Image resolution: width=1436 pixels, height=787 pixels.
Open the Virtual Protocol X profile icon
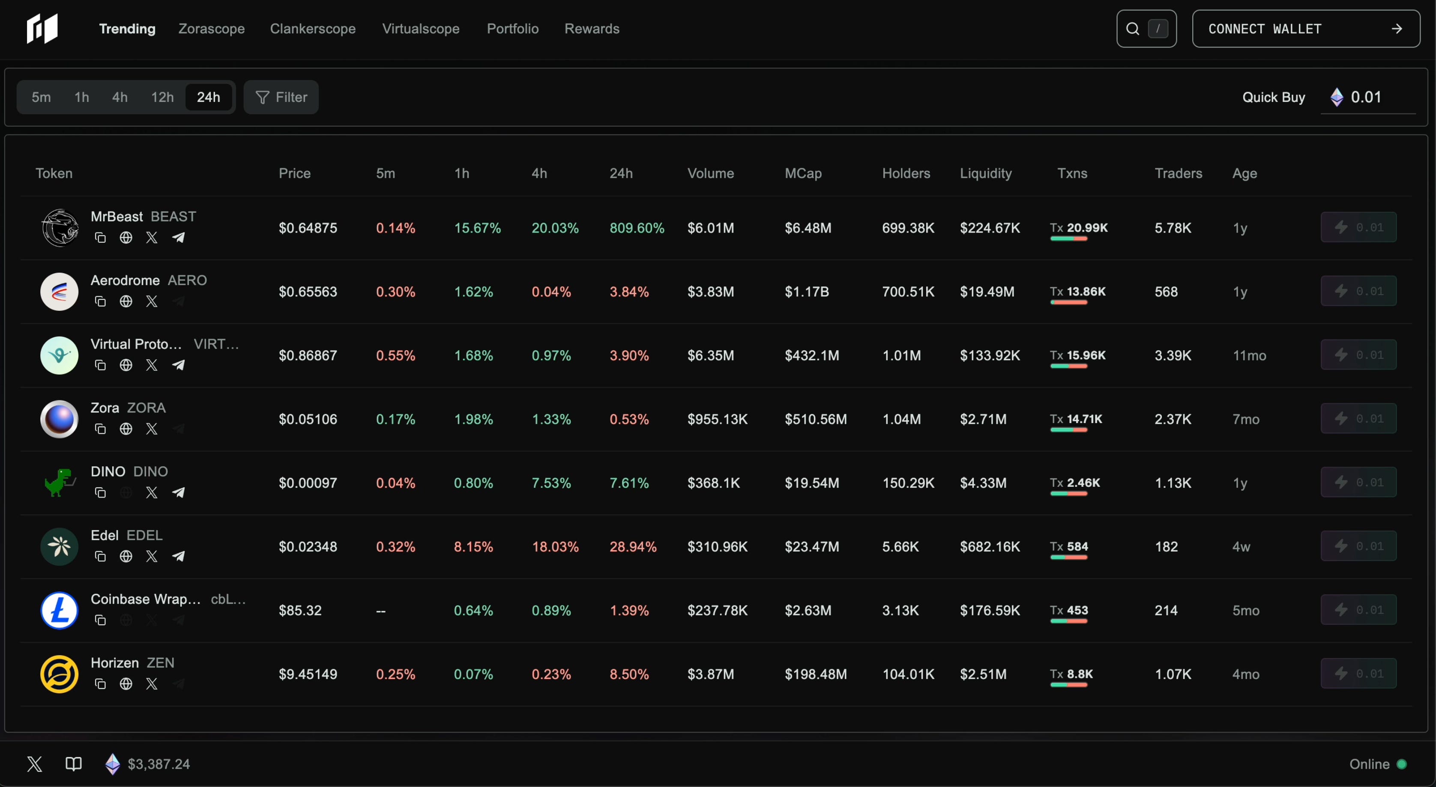point(152,365)
